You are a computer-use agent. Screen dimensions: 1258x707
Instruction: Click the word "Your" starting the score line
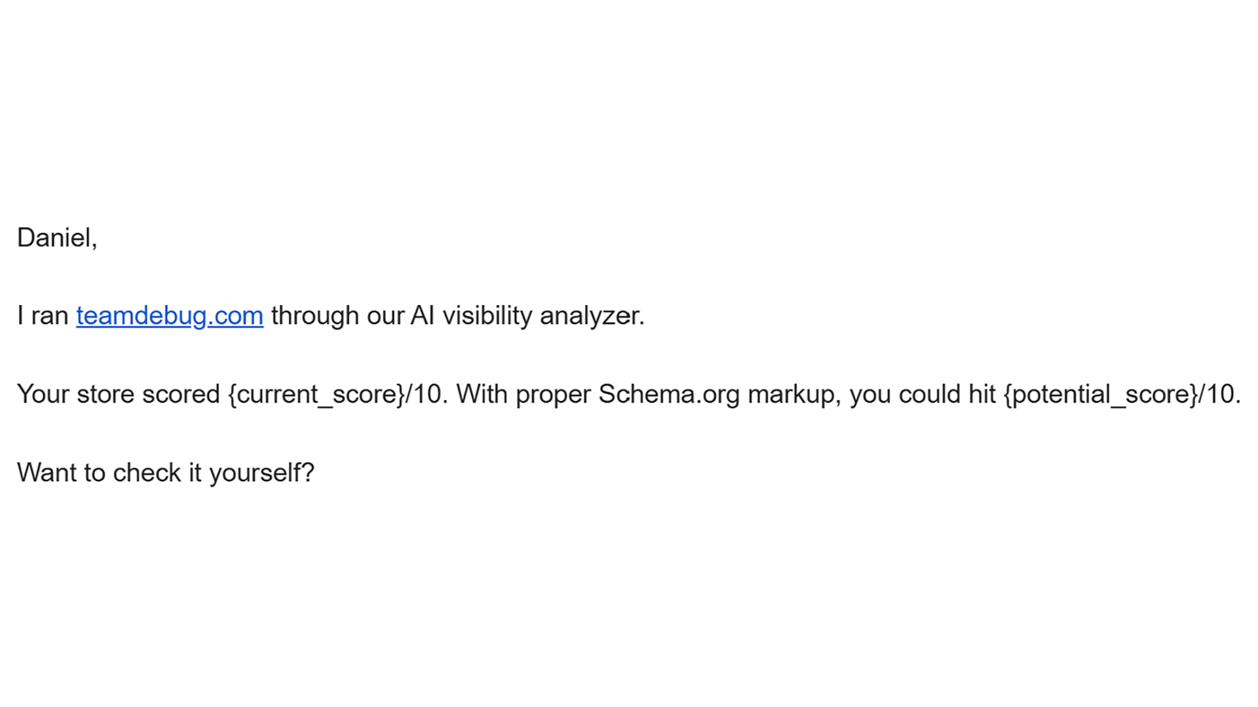43,394
